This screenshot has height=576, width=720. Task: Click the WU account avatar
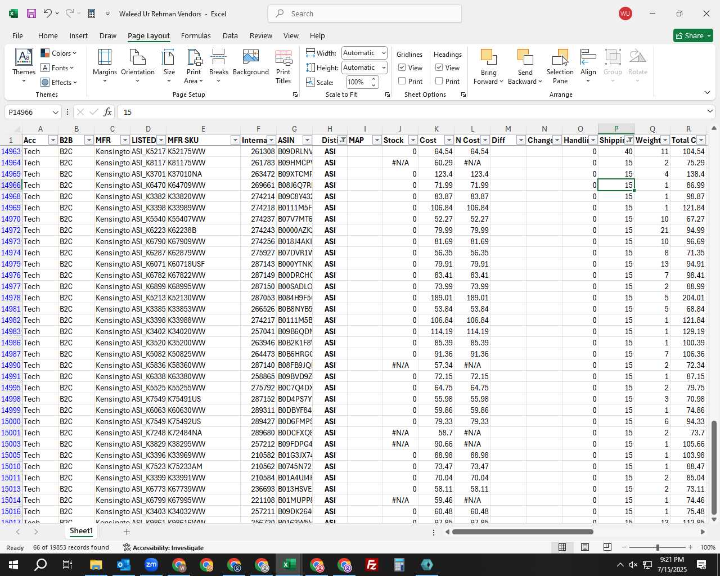pos(625,13)
